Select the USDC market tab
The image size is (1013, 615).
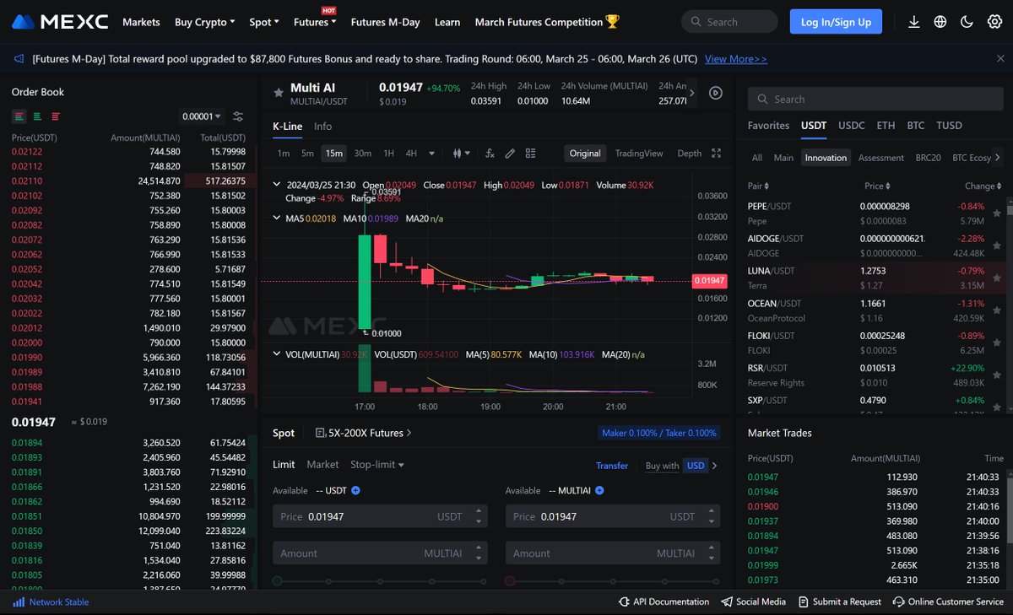click(852, 125)
